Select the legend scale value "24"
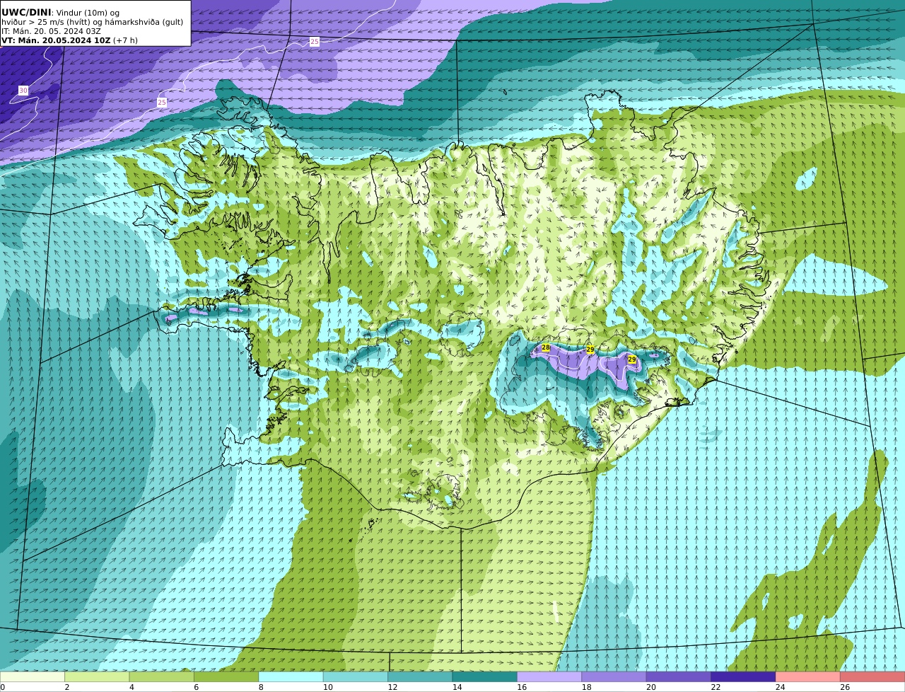 tap(781, 687)
